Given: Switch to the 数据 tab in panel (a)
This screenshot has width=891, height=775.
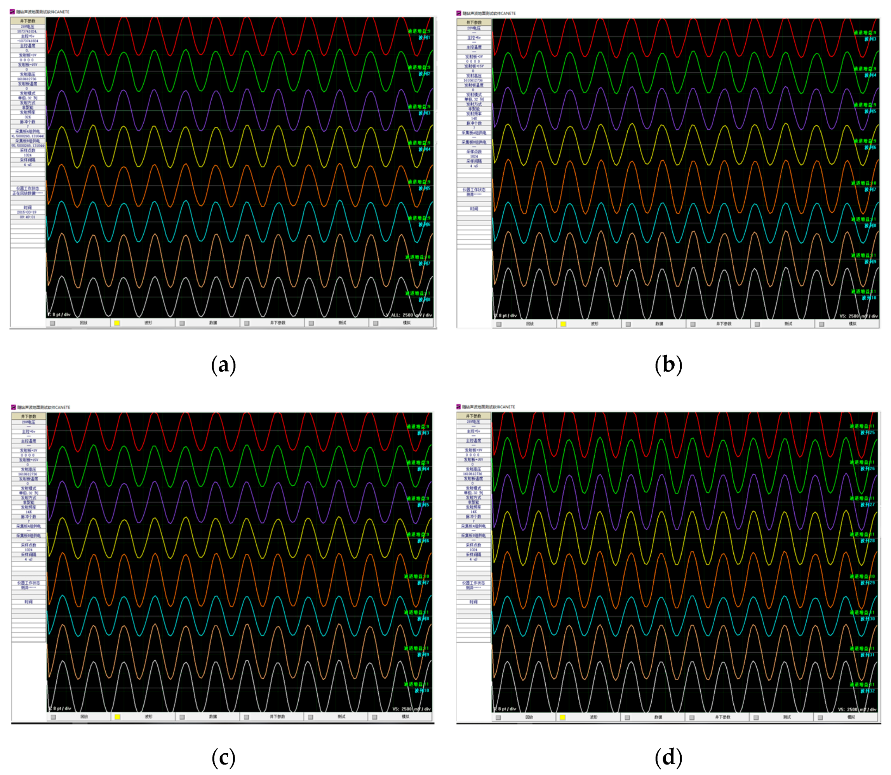Looking at the screenshot, I should [213, 323].
